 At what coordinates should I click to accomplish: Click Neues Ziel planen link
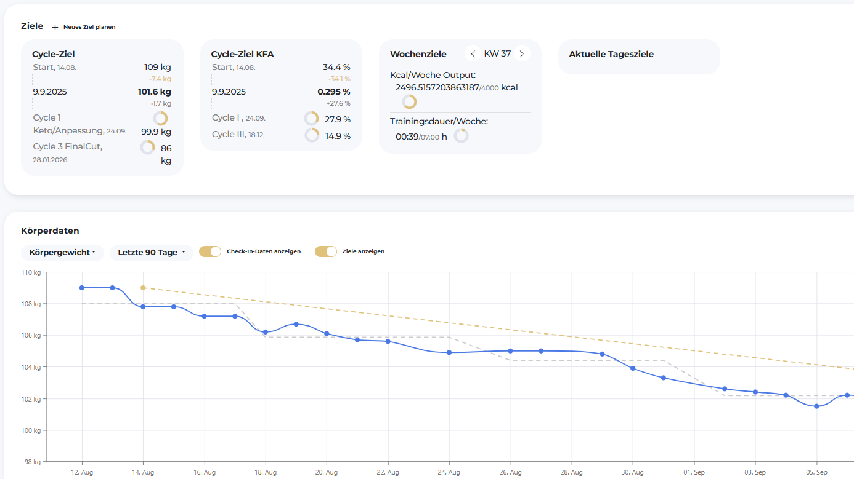click(89, 27)
